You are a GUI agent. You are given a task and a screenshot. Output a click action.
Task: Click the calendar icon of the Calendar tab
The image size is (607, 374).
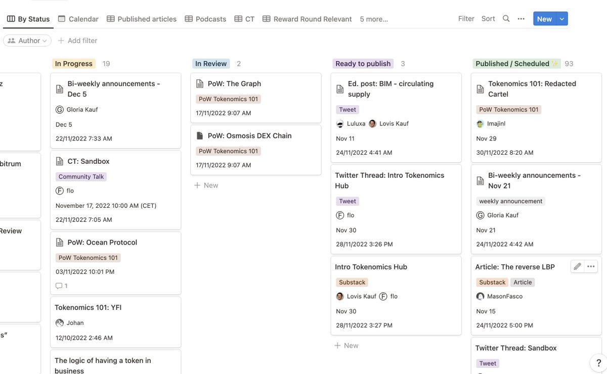[x=62, y=19]
